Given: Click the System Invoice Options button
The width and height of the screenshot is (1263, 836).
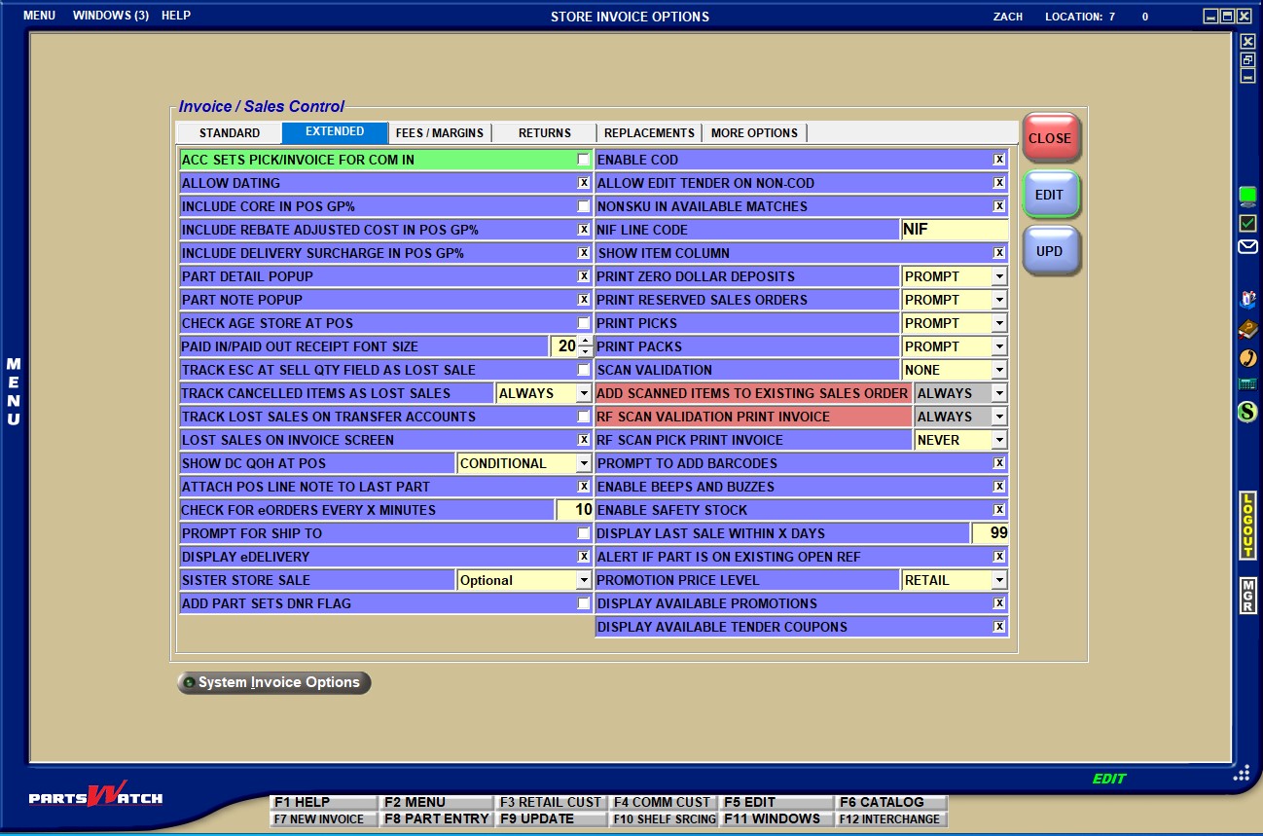Looking at the screenshot, I should coord(274,682).
